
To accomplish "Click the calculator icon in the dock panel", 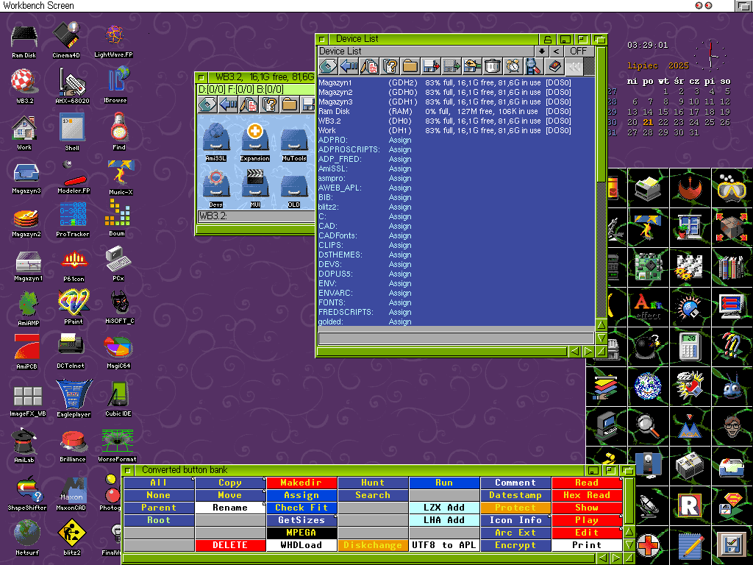I will (x=690, y=347).
